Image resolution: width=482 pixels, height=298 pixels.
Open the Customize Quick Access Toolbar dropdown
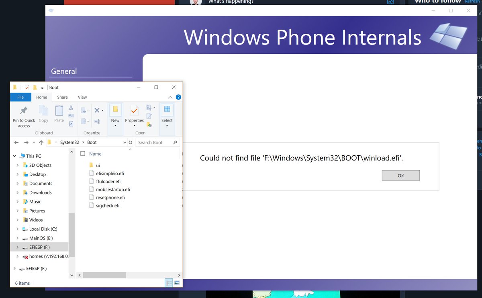[x=42, y=88]
